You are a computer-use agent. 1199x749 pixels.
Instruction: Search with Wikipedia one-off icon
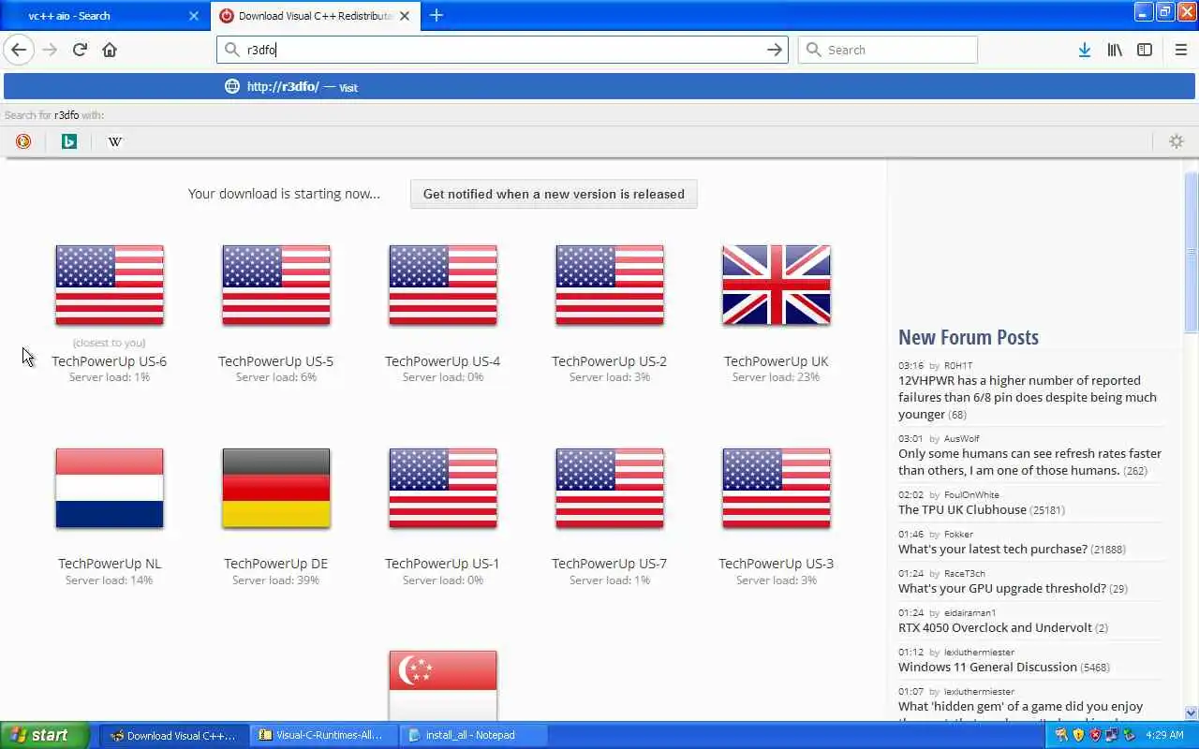[x=114, y=141]
